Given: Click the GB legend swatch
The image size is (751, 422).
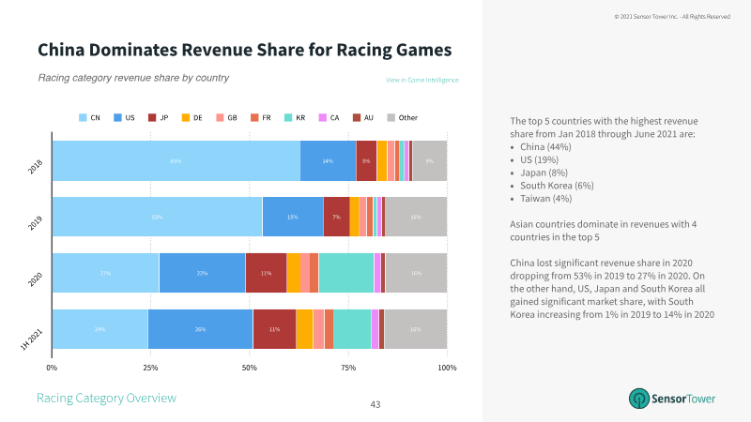Looking at the screenshot, I should click(x=220, y=118).
